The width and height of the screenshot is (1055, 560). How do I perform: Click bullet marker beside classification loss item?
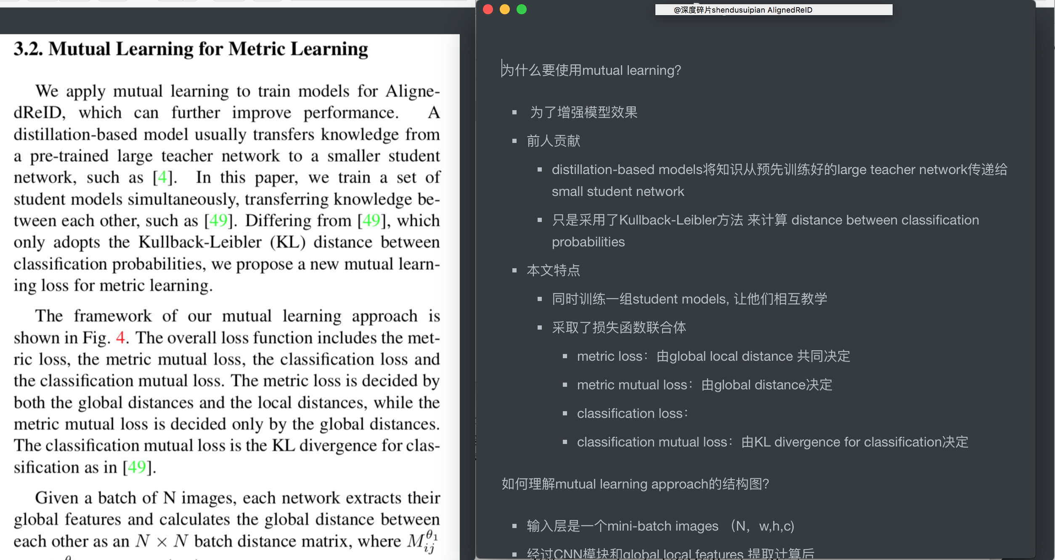pos(566,413)
